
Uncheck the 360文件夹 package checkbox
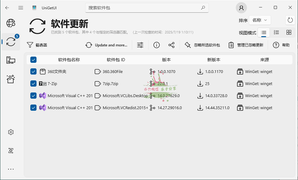(33, 72)
